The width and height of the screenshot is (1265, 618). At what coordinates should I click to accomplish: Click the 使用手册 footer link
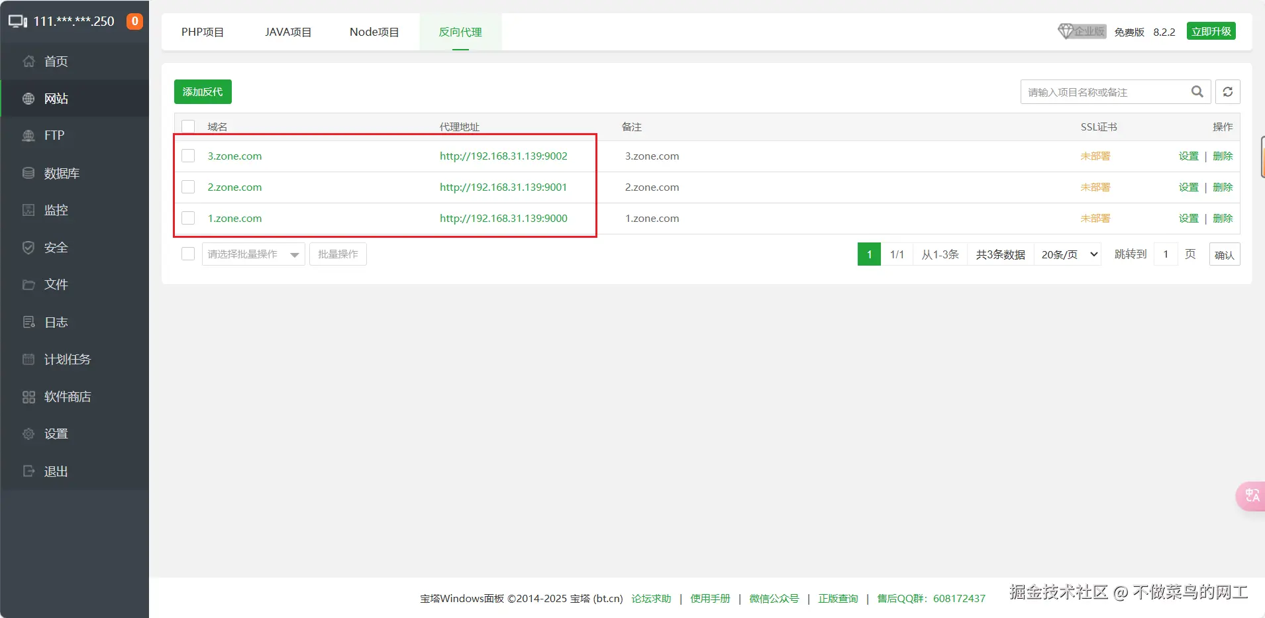(710, 599)
